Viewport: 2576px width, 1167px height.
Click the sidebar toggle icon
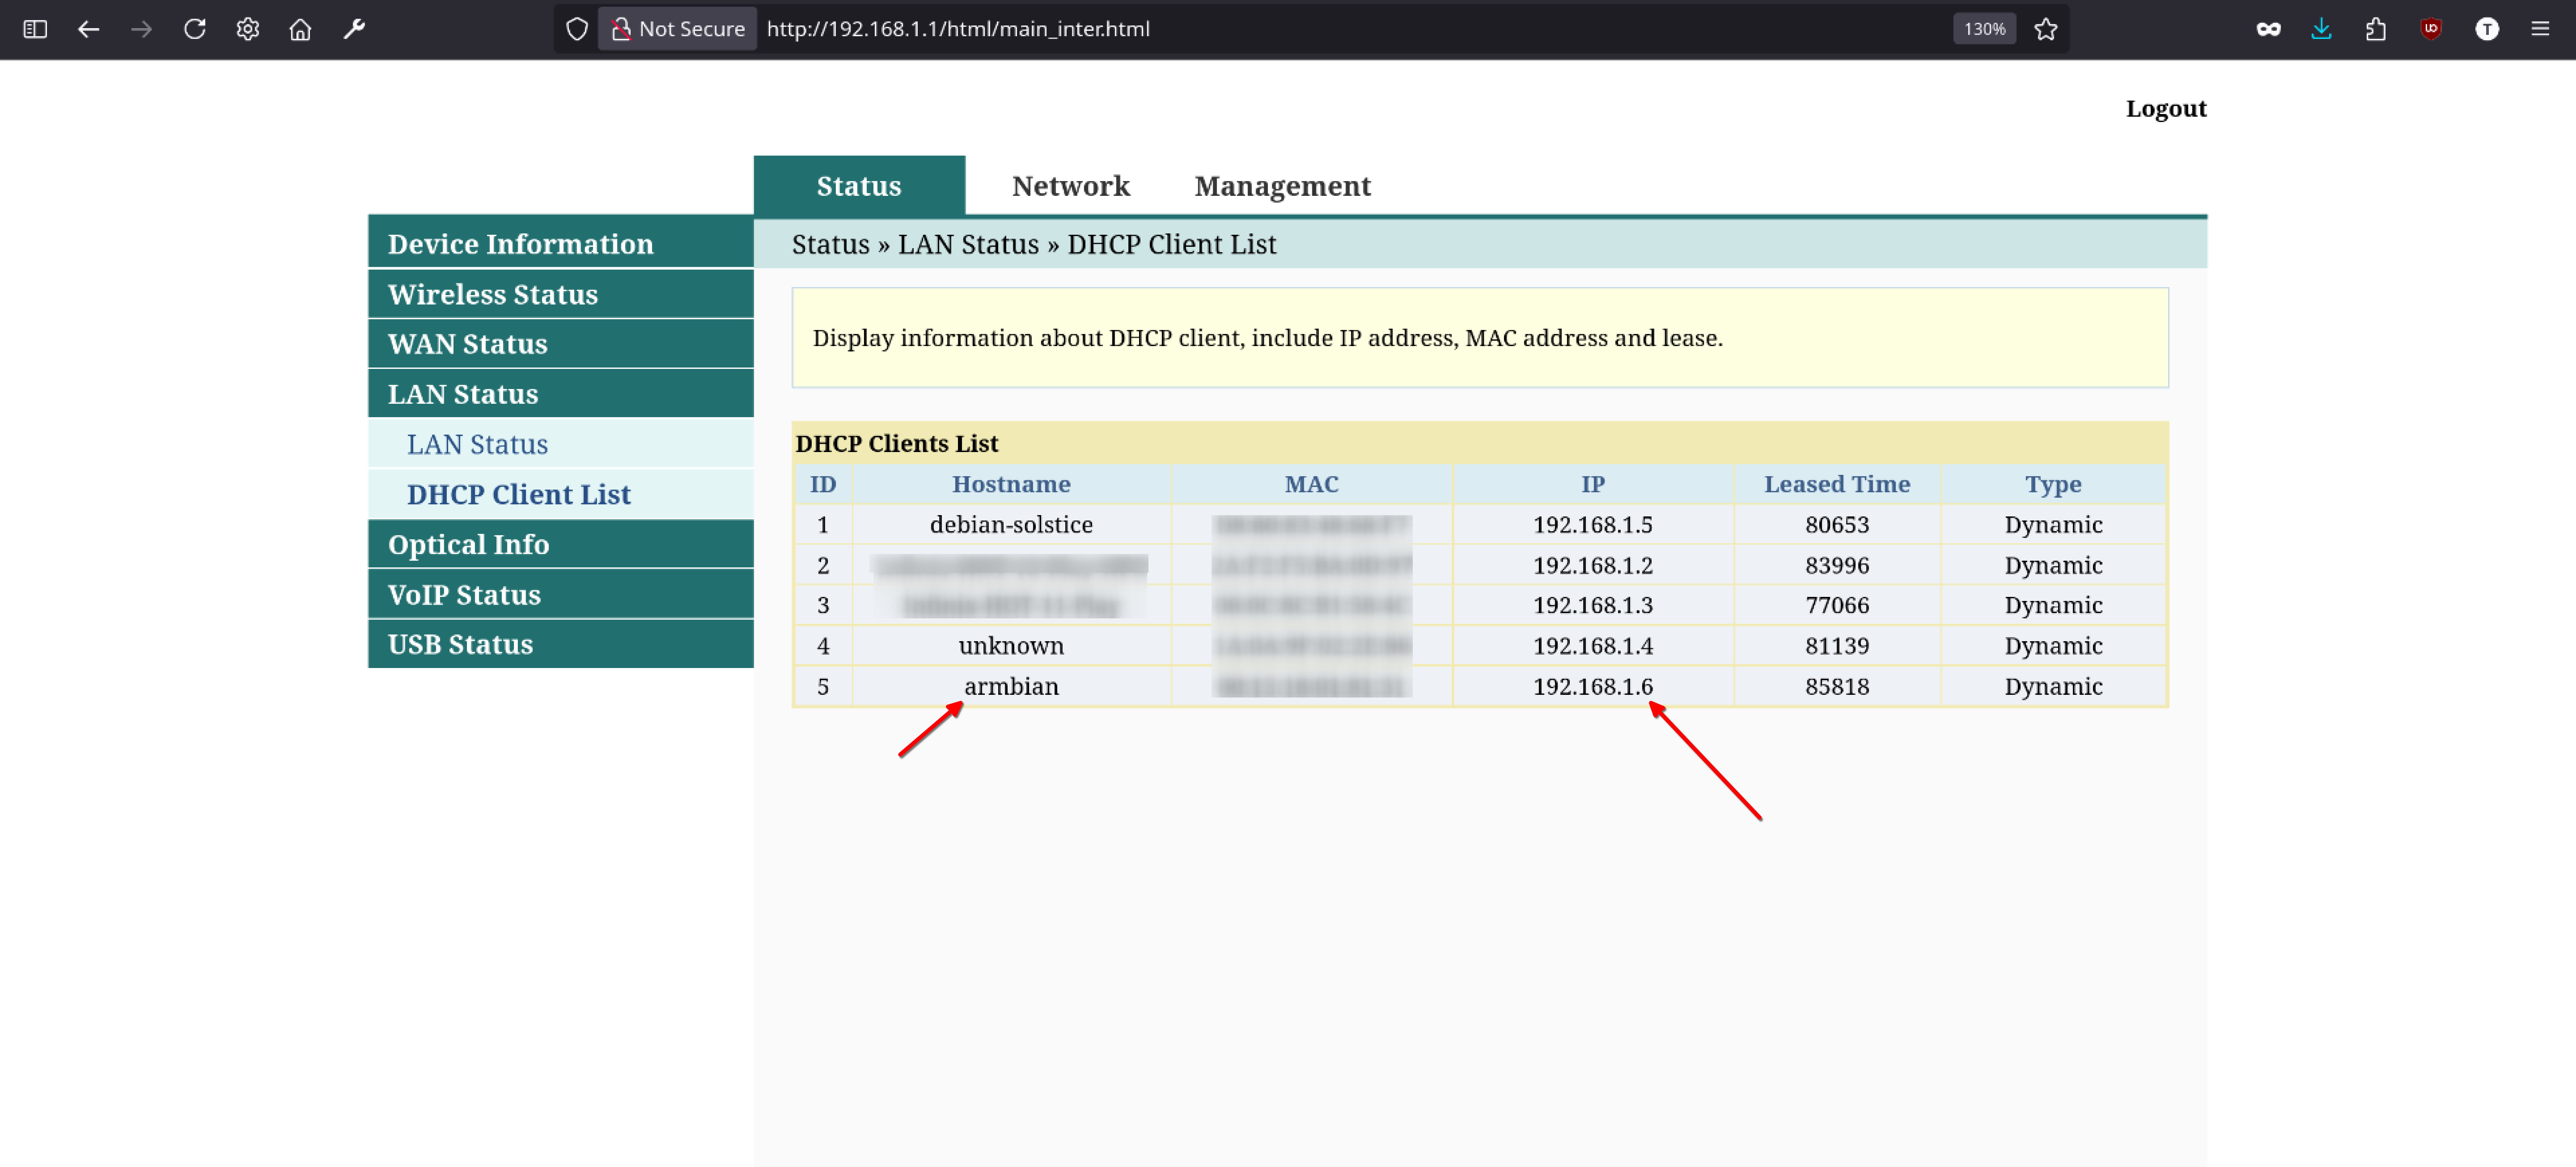(35, 29)
